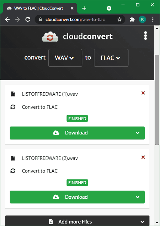Click the FINISHED badge of file (1)
The width and height of the screenshot is (160, 226).
point(77,118)
